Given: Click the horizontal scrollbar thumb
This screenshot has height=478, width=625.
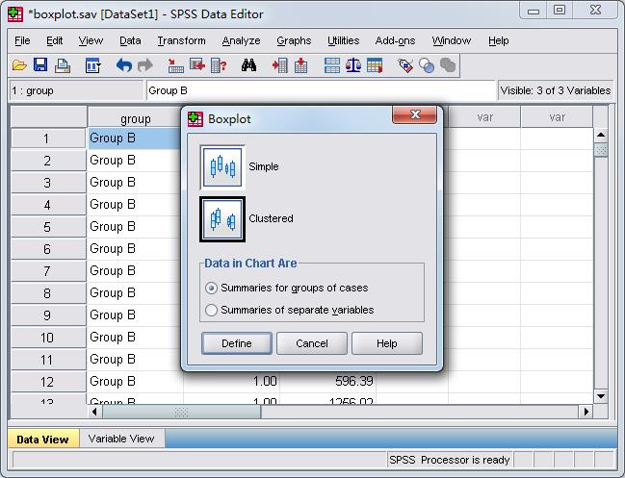Looking at the screenshot, I should [x=181, y=412].
